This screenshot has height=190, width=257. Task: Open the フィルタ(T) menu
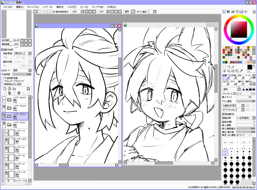72,7
